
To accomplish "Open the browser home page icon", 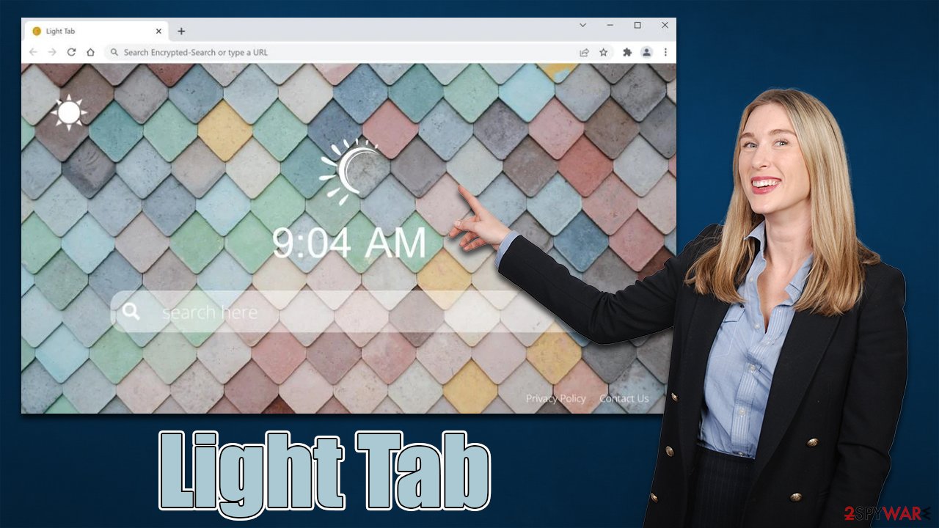I will (x=90, y=52).
